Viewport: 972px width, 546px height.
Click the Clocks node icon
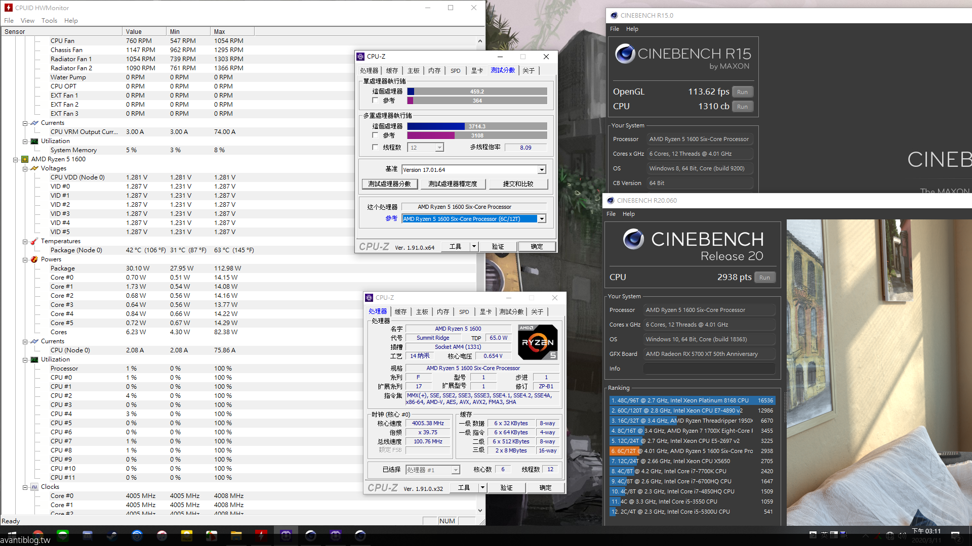pos(34,487)
